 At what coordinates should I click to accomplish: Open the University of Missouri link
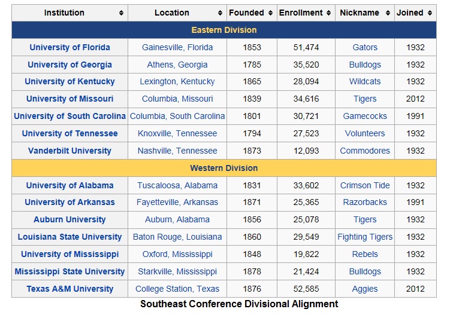pos(70,99)
